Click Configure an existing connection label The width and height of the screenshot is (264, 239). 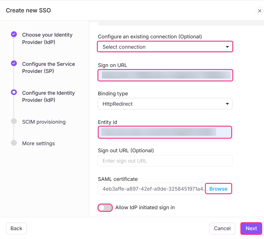point(150,37)
